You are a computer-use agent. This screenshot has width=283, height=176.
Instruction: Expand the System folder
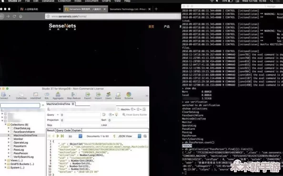(6, 167)
